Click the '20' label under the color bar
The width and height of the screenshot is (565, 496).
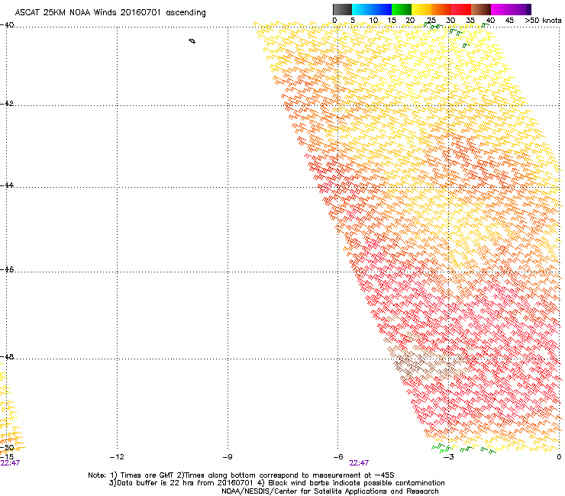(411, 21)
